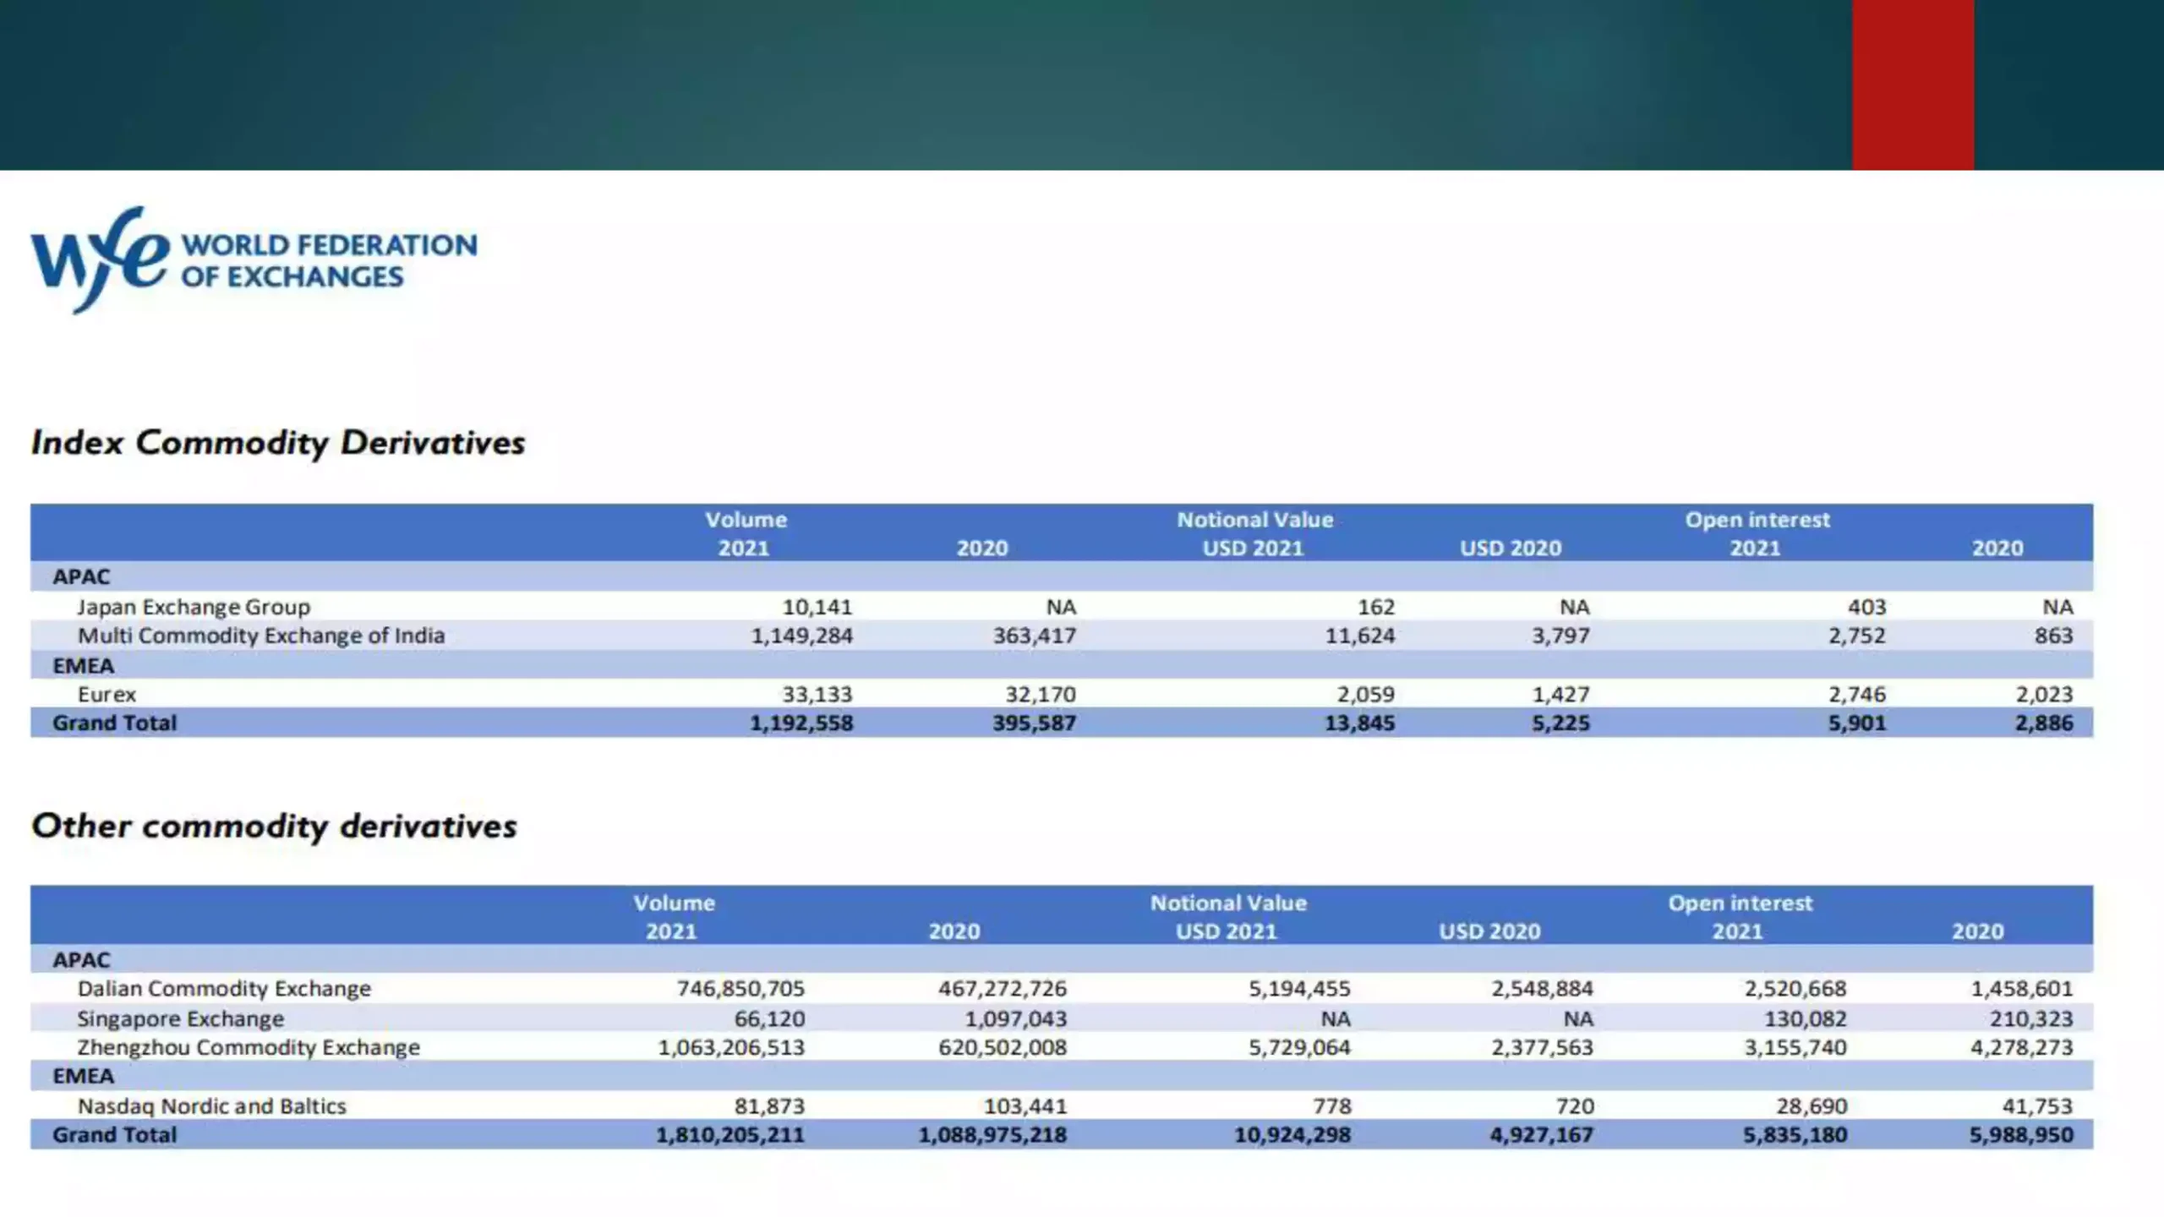Viewport: 2164px width, 1217px height.
Task: Click Eurex 2020 volume 32,170
Action: [1041, 695]
